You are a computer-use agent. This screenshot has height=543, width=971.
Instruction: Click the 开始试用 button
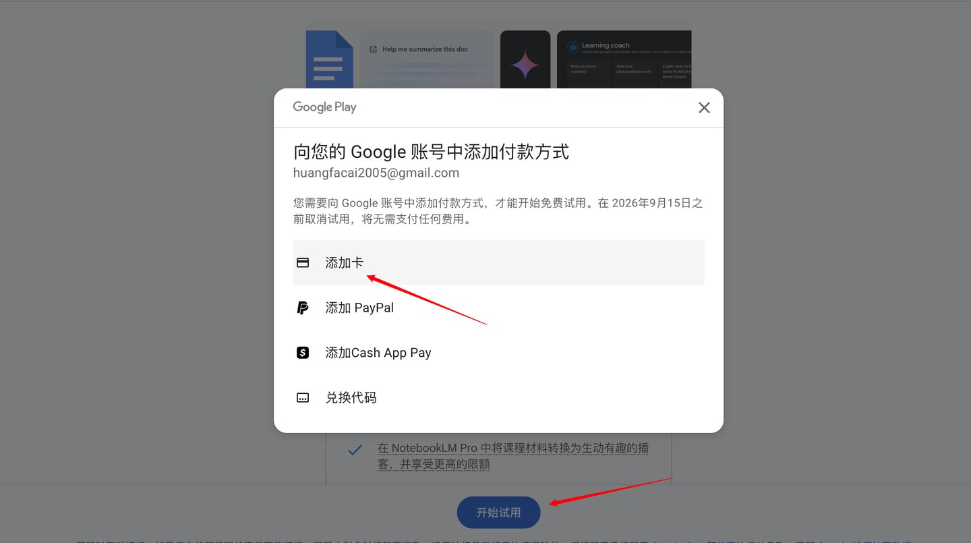pos(498,513)
